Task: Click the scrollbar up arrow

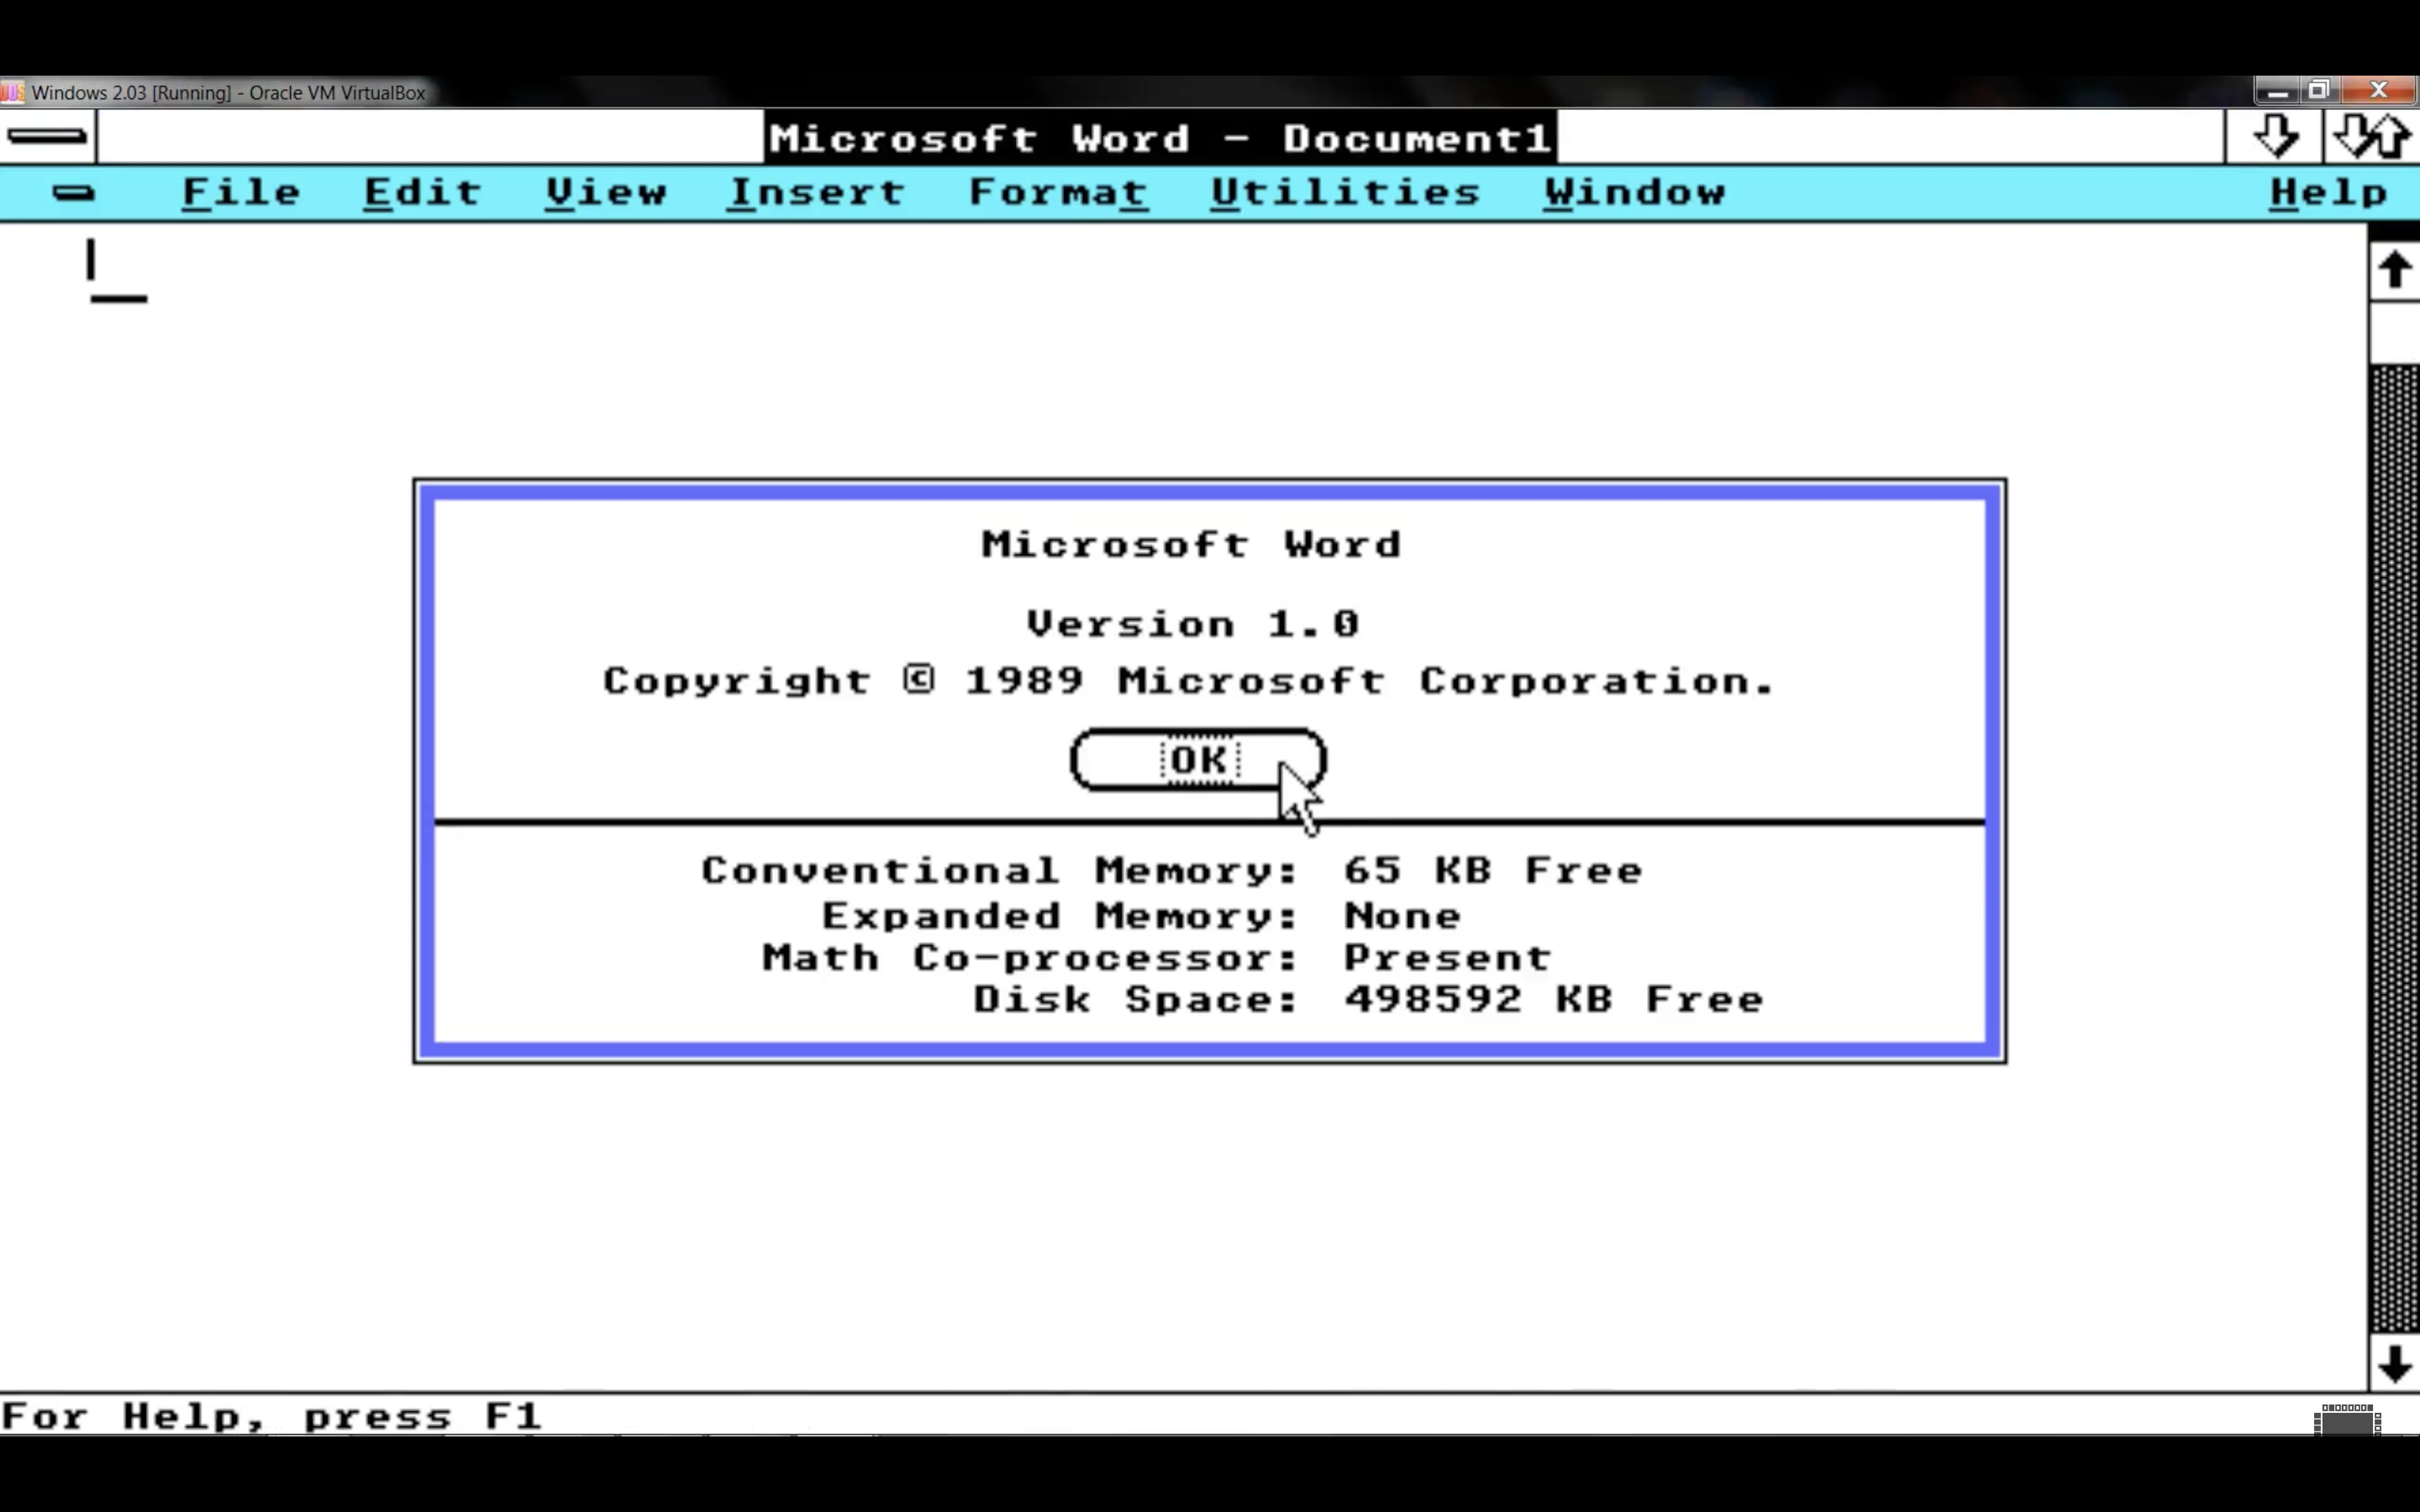Action: point(2394,270)
